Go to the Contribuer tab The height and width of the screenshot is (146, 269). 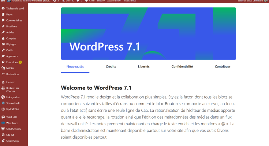(223, 66)
